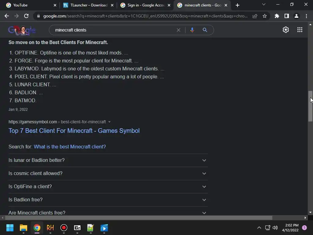Select the 'Jan 9, 2022' date text
The height and width of the screenshot is (235, 313).
(x=18, y=110)
